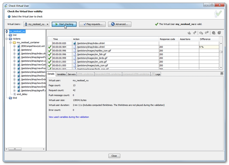Viewport: 229px width, 165px height.
Task: Open the Variables tab
Action: pyautogui.click(x=61, y=74)
